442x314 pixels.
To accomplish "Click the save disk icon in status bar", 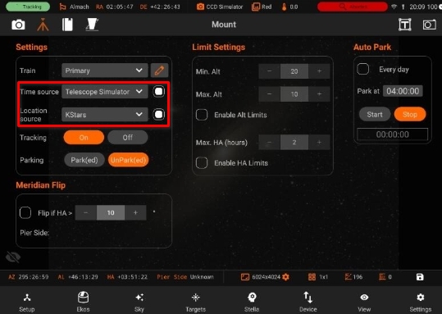I will [x=420, y=277].
